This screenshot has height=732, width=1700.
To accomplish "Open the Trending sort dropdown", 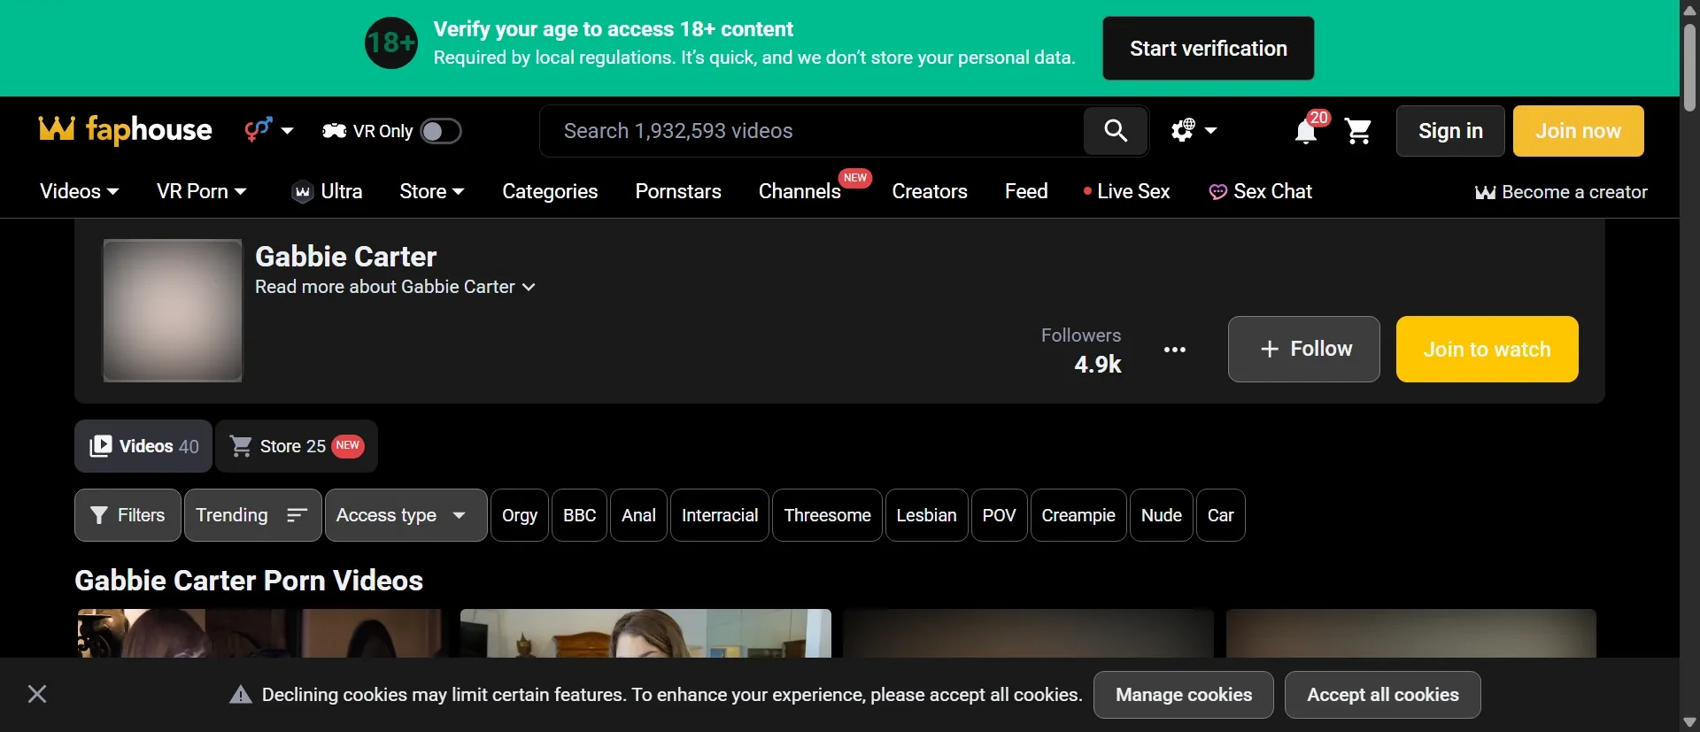I will point(253,515).
